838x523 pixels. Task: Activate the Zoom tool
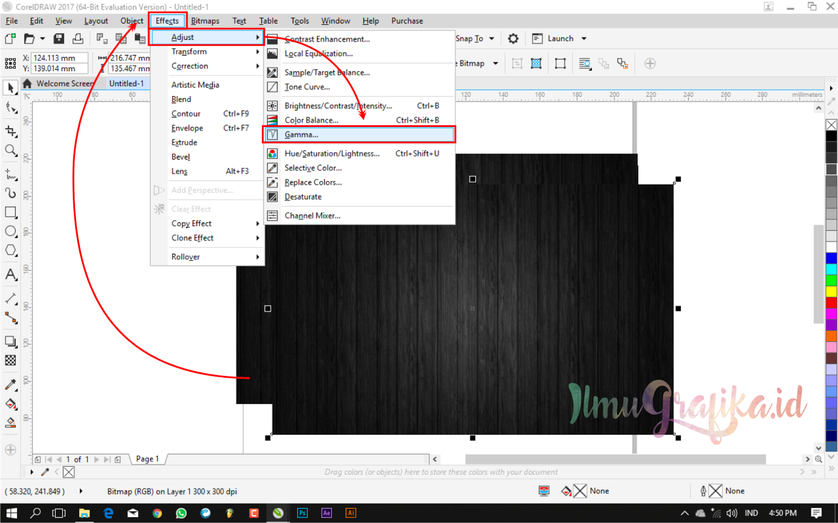[x=10, y=151]
